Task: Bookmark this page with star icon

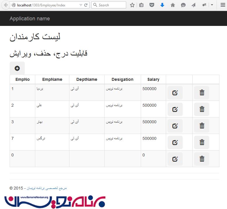Action: tap(132, 5)
